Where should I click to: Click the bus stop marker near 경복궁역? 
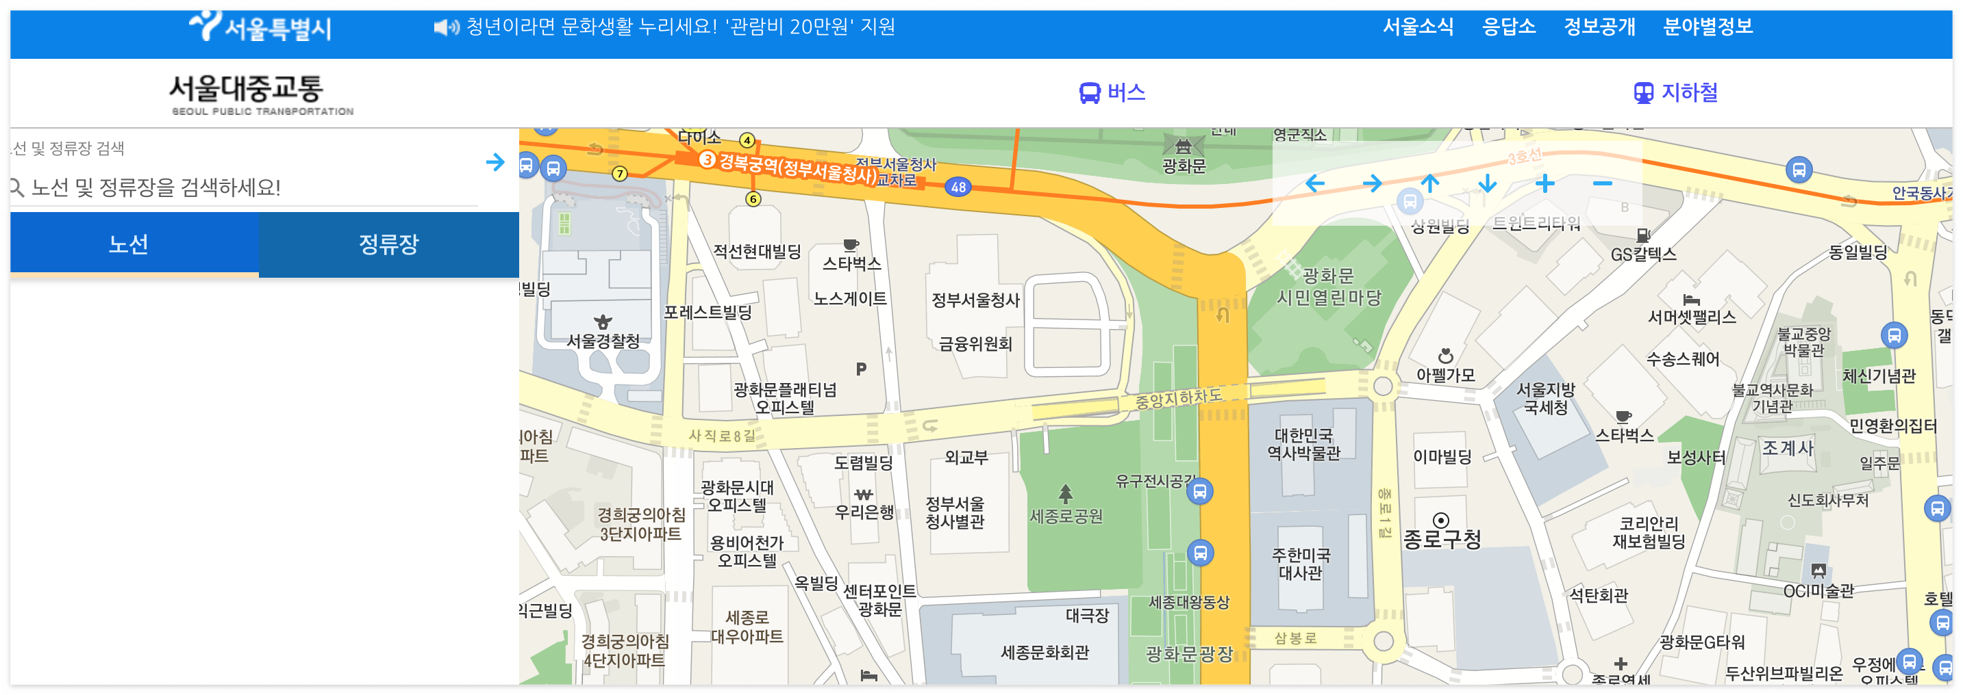[x=554, y=168]
